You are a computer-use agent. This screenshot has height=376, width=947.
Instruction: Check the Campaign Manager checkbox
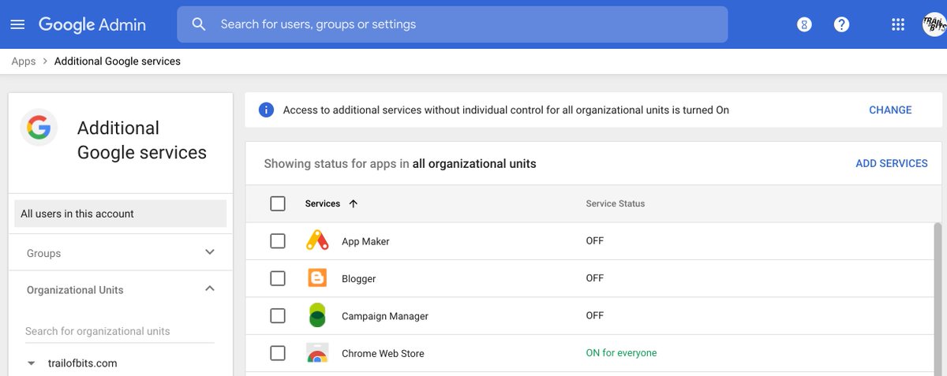(278, 315)
